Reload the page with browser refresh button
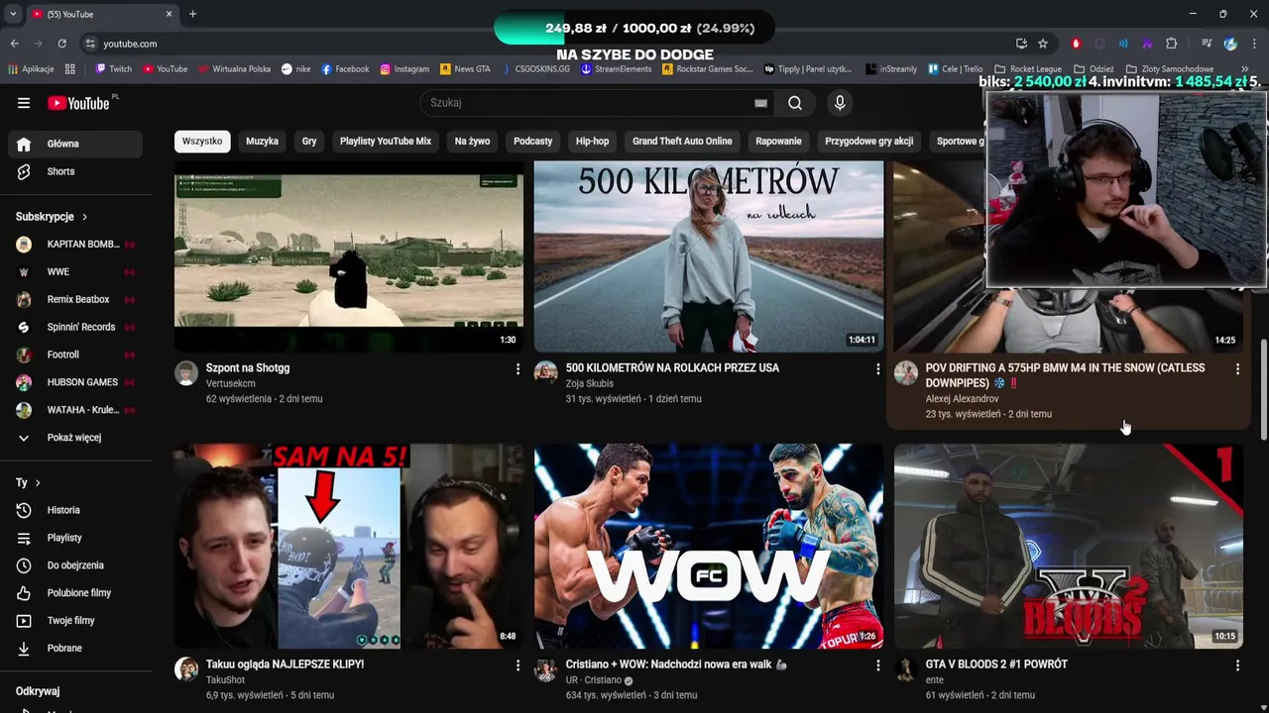 pyautogui.click(x=61, y=44)
